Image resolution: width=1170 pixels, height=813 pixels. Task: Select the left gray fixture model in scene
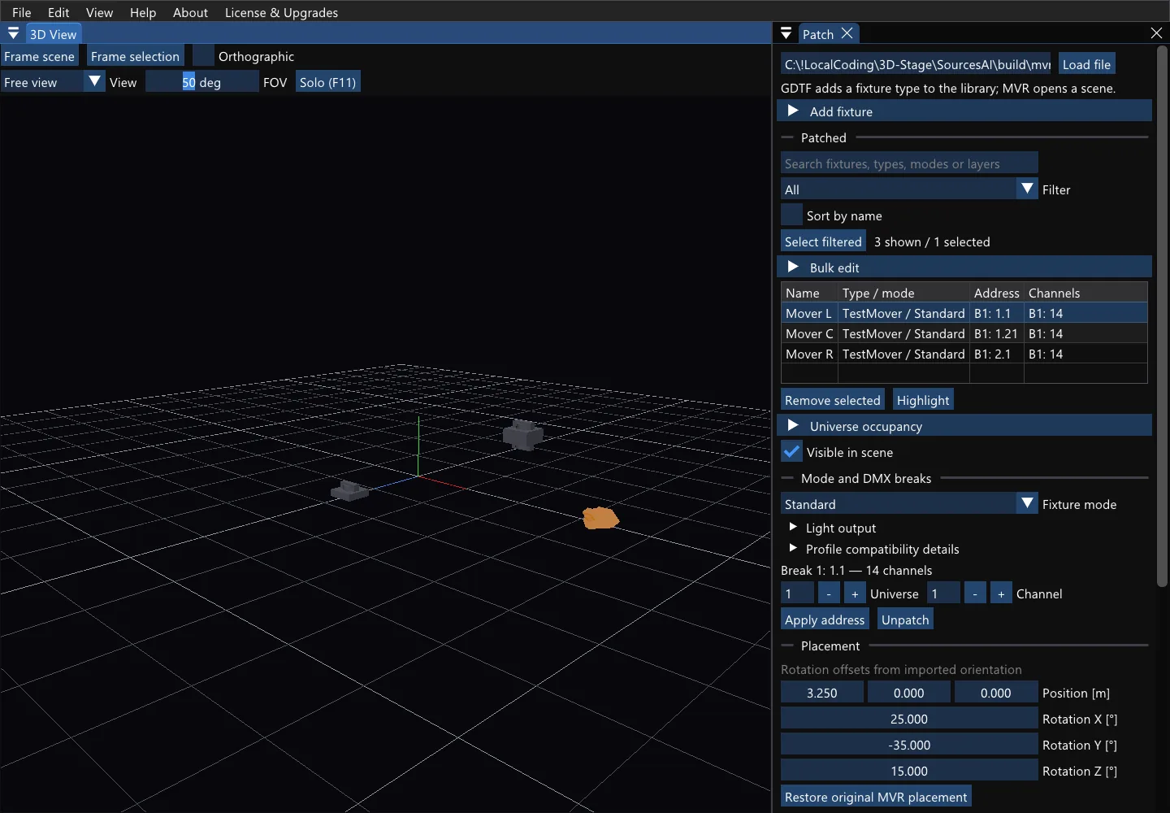pos(350,490)
